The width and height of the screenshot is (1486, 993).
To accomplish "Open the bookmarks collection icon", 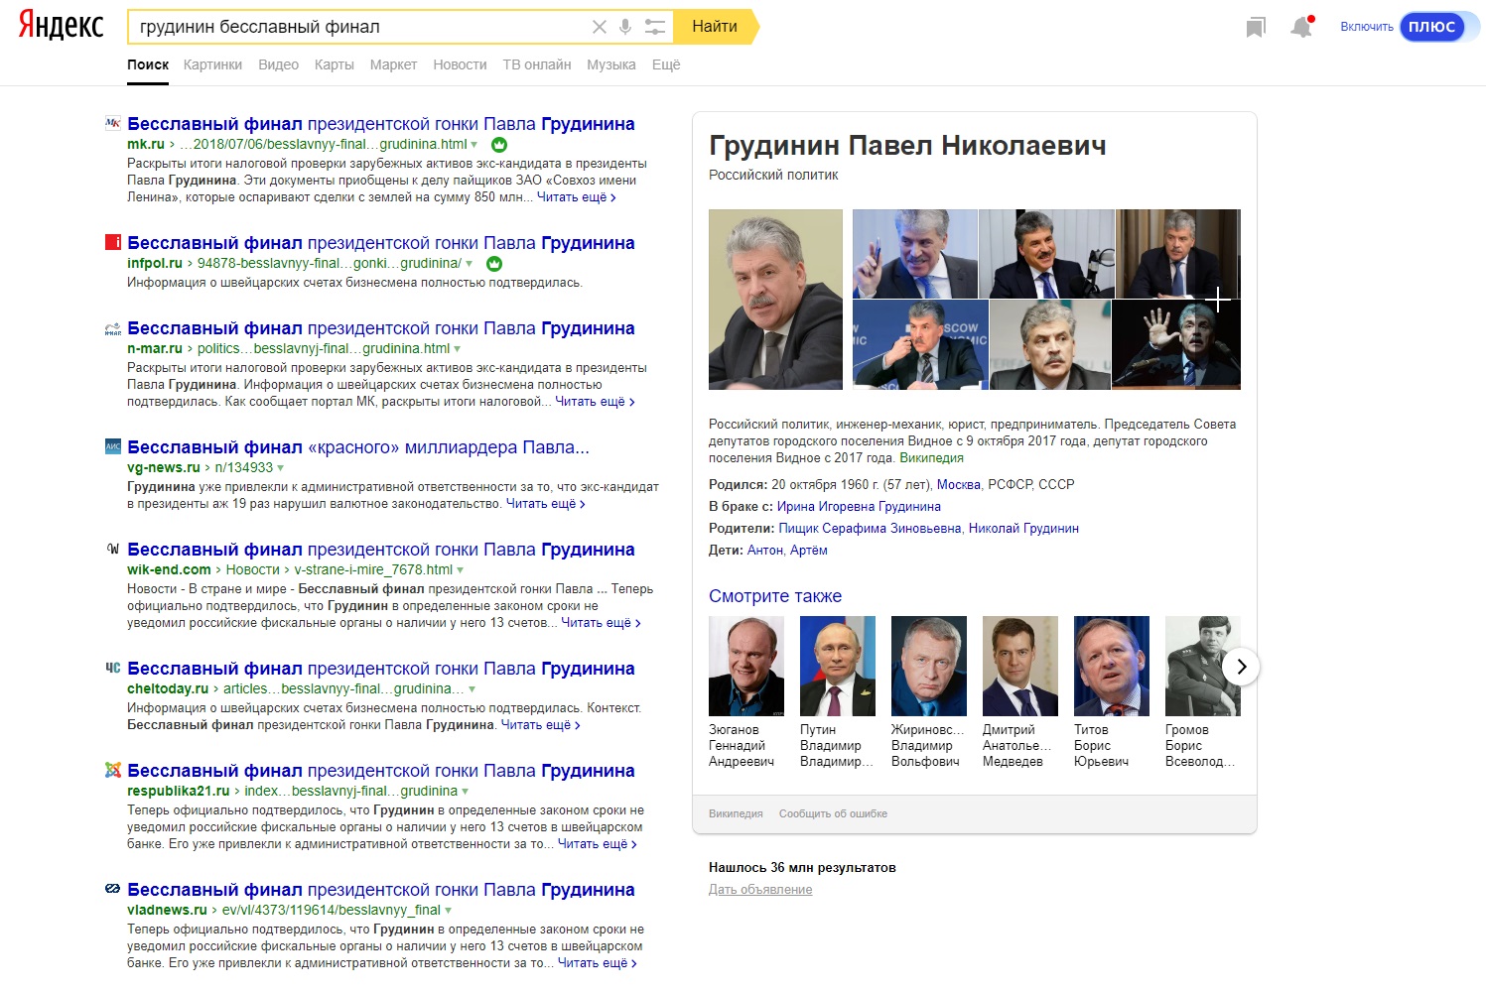I will click(1256, 28).
